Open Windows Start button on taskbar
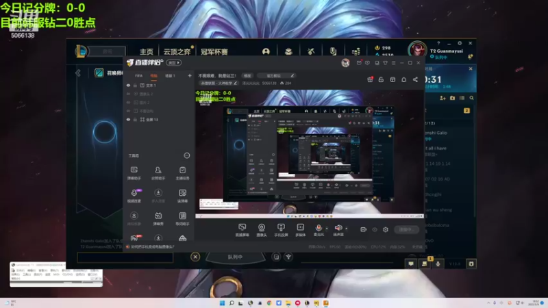 pyautogui.click(x=222, y=303)
